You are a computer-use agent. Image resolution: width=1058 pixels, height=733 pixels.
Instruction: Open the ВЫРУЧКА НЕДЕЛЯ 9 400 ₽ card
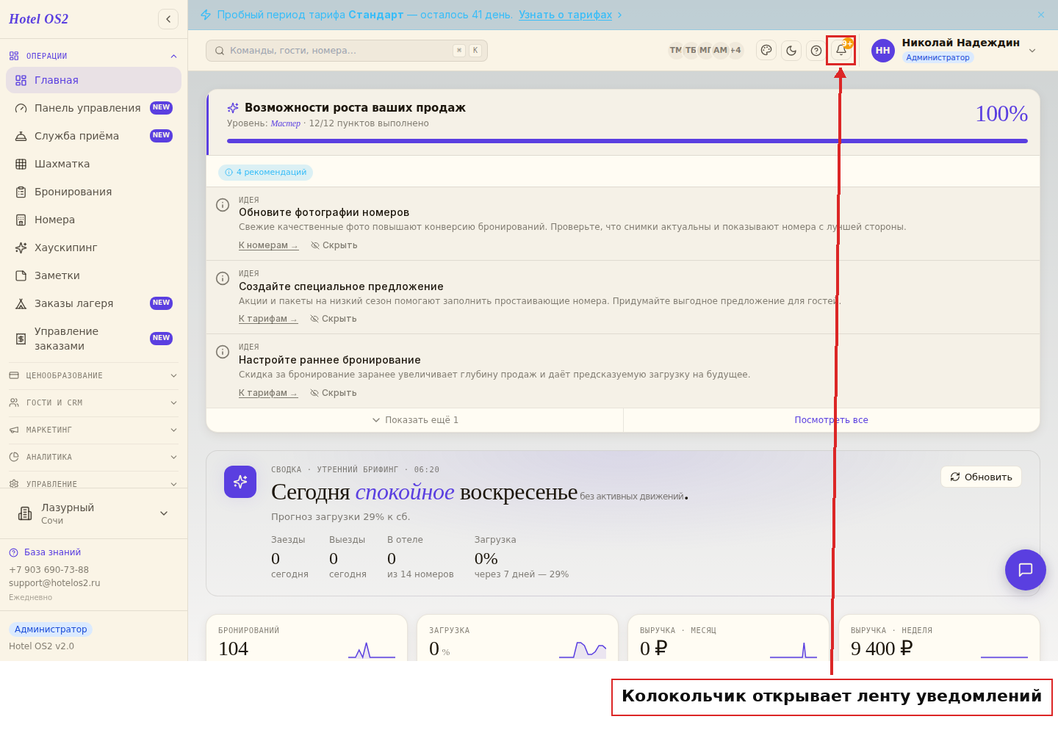point(939,638)
